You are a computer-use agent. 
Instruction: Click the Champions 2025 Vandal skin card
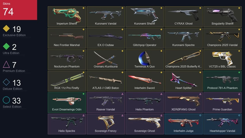click(222, 38)
